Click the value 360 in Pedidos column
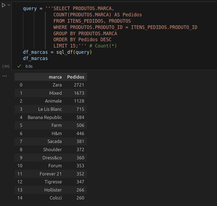217x206 pixels. (80, 158)
